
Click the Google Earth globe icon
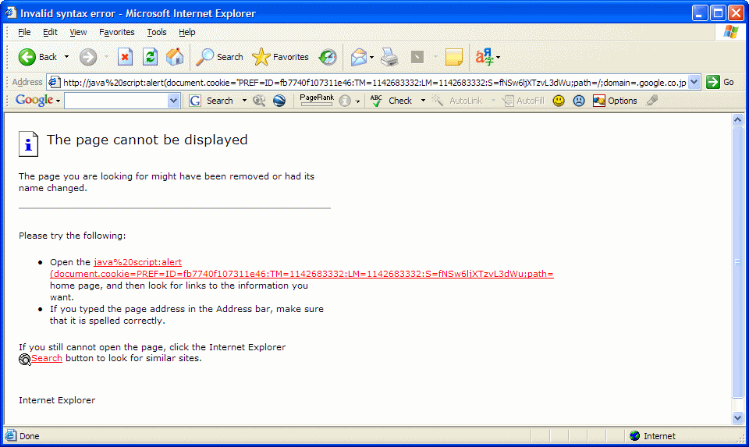[x=279, y=101]
